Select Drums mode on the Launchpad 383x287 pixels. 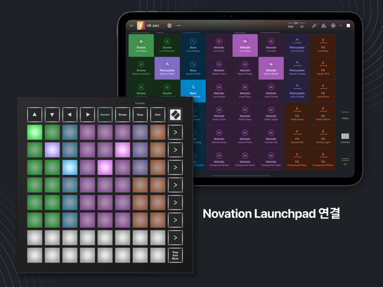point(123,114)
